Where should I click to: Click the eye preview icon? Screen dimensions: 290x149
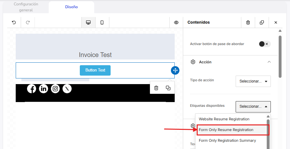point(176,22)
